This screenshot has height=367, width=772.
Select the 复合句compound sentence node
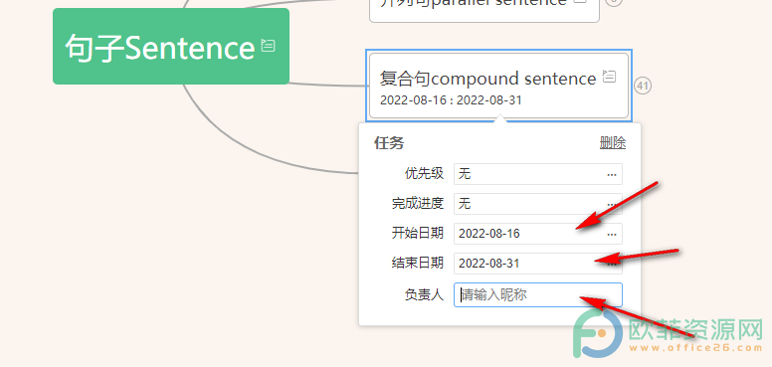coord(498,86)
